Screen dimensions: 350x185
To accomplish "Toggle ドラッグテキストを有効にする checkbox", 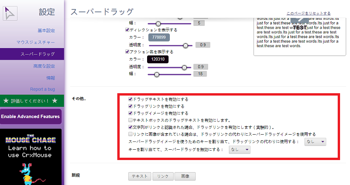I will point(131,99).
